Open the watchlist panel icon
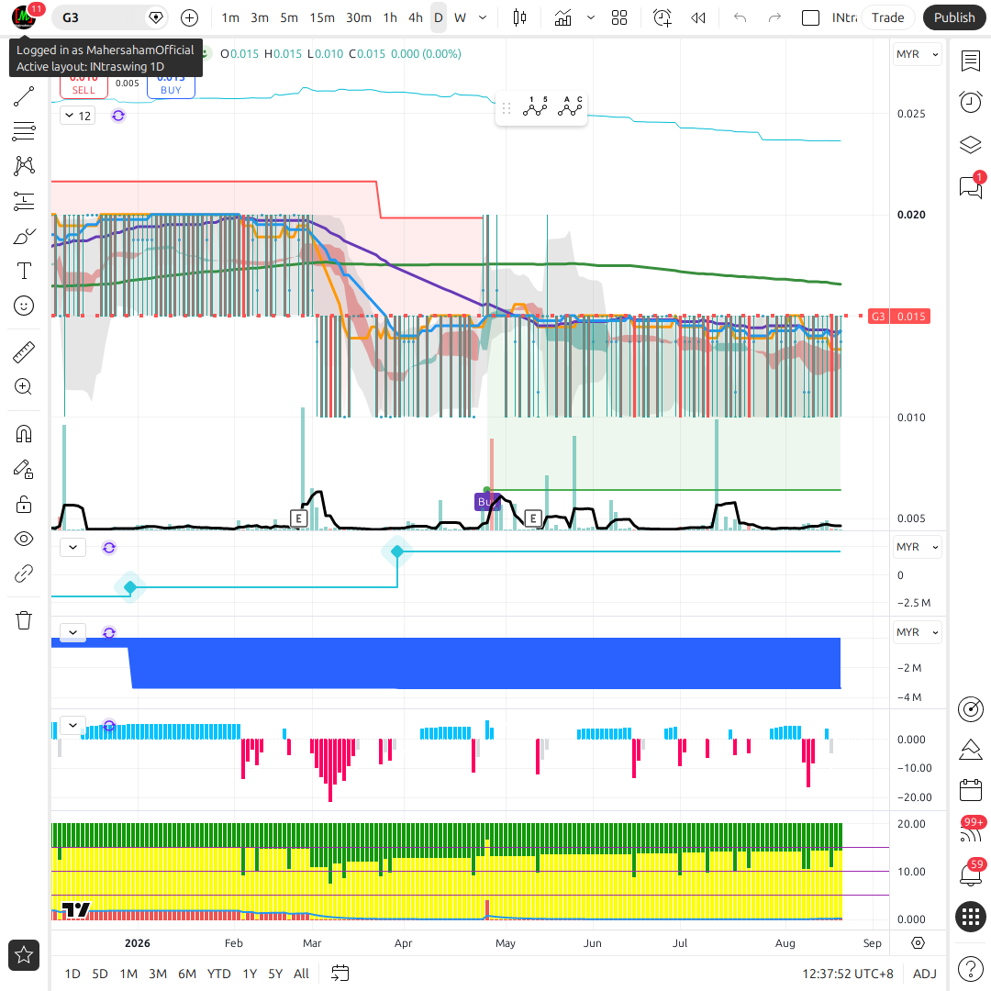The image size is (991, 991). (x=970, y=61)
